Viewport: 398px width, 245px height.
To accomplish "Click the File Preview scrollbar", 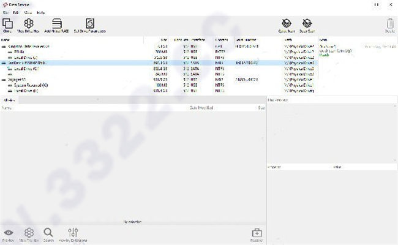I will click(x=395, y=134).
